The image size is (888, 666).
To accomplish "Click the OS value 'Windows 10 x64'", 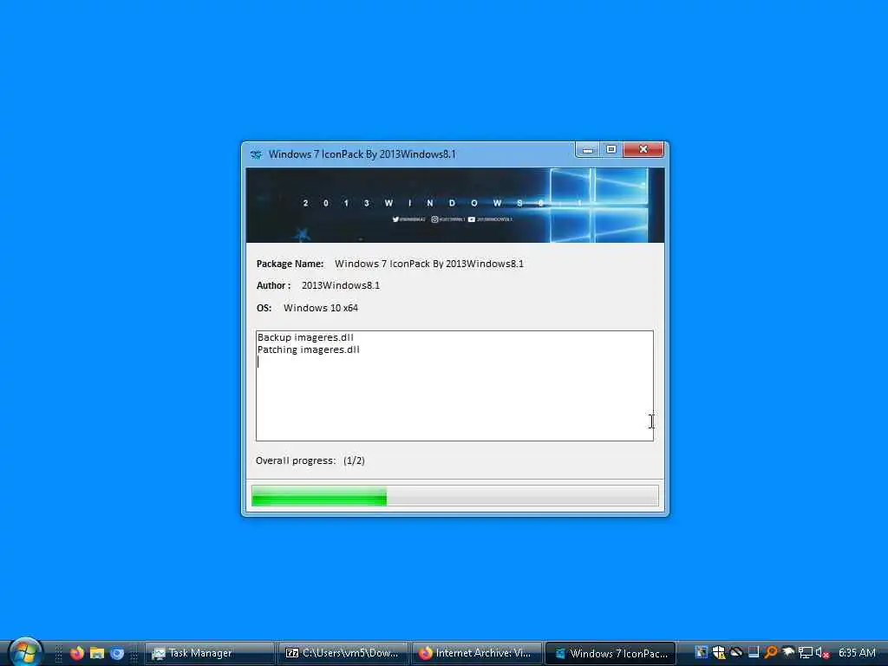I will point(321,308).
